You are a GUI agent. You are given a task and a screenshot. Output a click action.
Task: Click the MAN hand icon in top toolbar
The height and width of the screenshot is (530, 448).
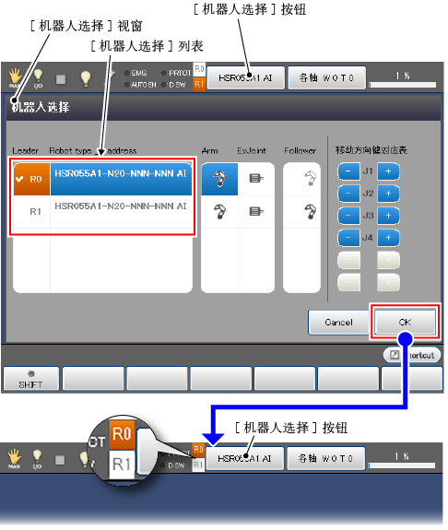15,77
